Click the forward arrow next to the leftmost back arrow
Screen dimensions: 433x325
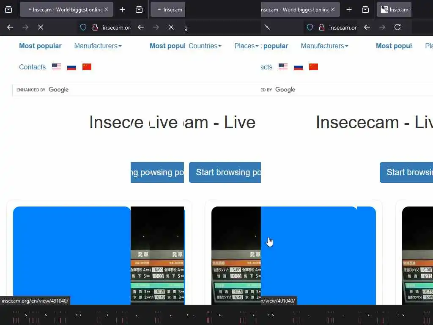point(25,27)
